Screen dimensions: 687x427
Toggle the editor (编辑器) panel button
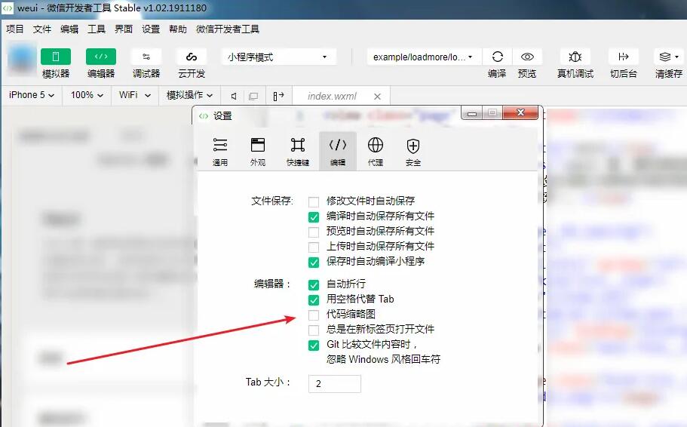101,57
